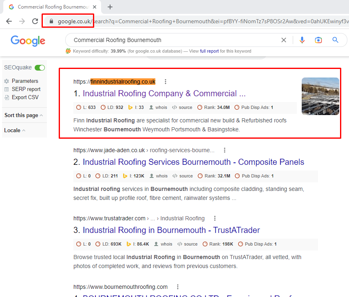Click the roof thumbnail image of result 1
The width and height of the screenshot is (349, 297).
320,96
